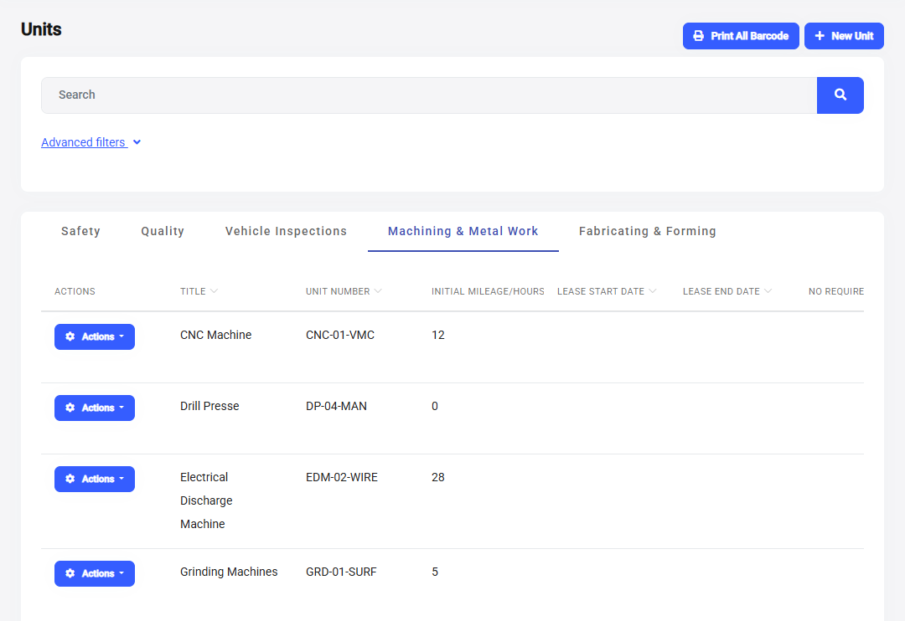Image resolution: width=905 pixels, height=621 pixels.
Task: Switch to the Safety tab
Action: (80, 231)
